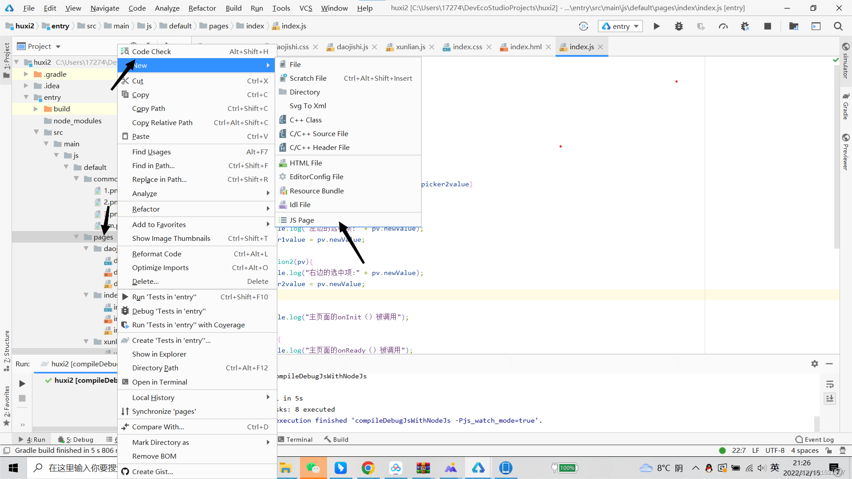Image resolution: width=852 pixels, height=479 pixels.
Task: Click the Stop square toolbar icon
Action: [x=767, y=26]
